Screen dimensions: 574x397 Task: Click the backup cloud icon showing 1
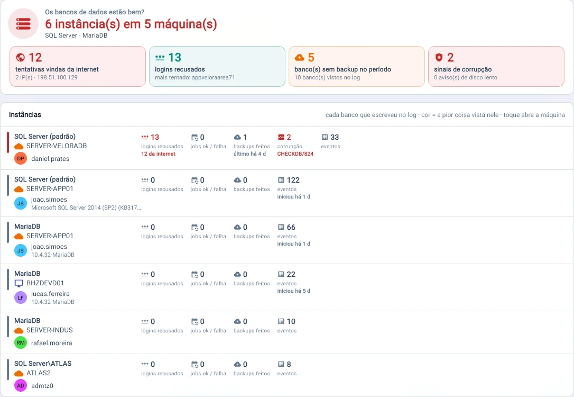(237, 138)
